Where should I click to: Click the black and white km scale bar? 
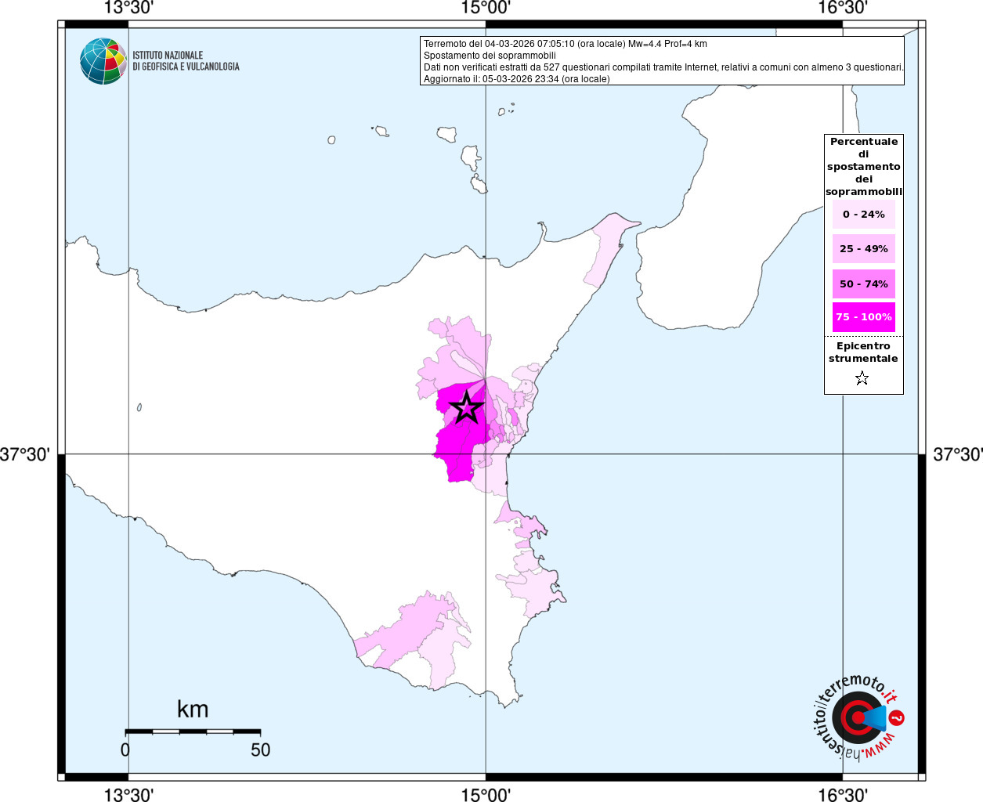(193, 732)
